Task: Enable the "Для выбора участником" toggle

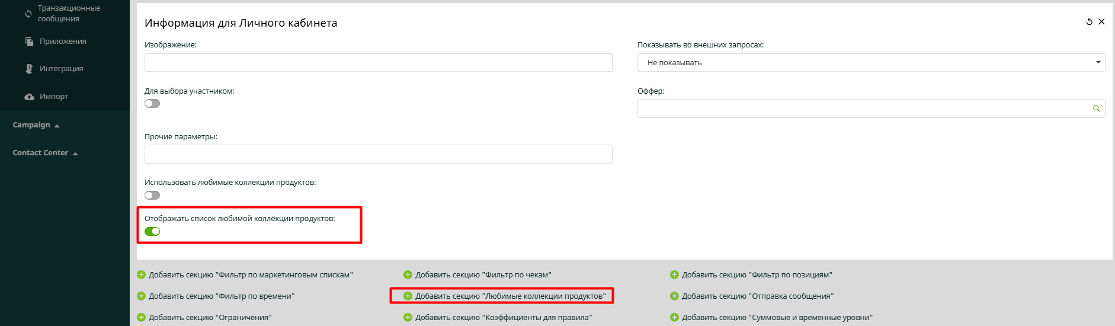Action: click(152, 104)
